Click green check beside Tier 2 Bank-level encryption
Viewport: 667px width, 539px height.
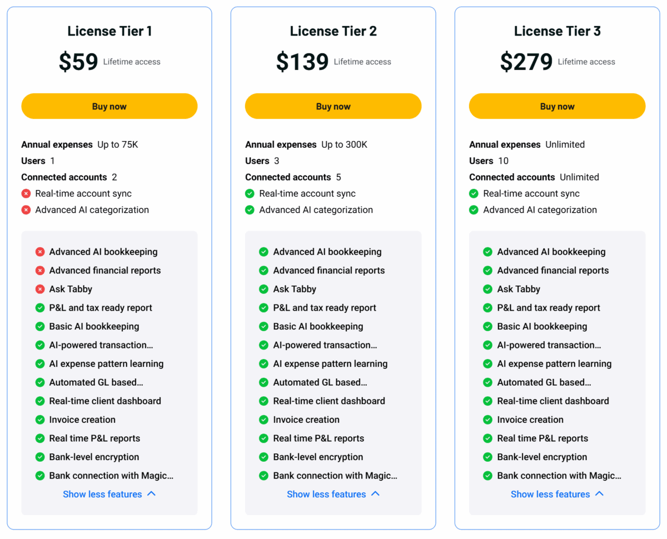pos(263,457)
